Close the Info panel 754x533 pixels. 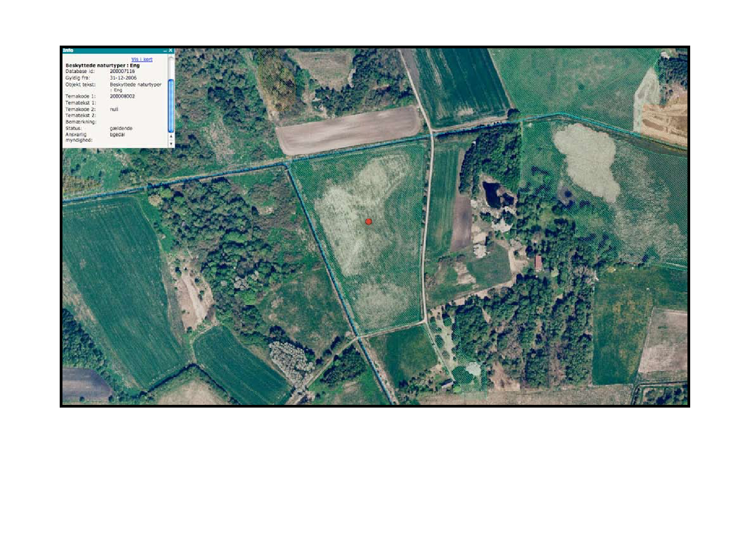point(170,50)
